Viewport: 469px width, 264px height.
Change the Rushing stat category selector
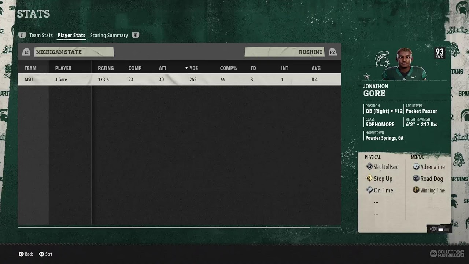(285, 52)
